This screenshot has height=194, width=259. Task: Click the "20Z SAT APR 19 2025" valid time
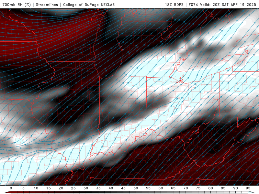pos(234,5)
